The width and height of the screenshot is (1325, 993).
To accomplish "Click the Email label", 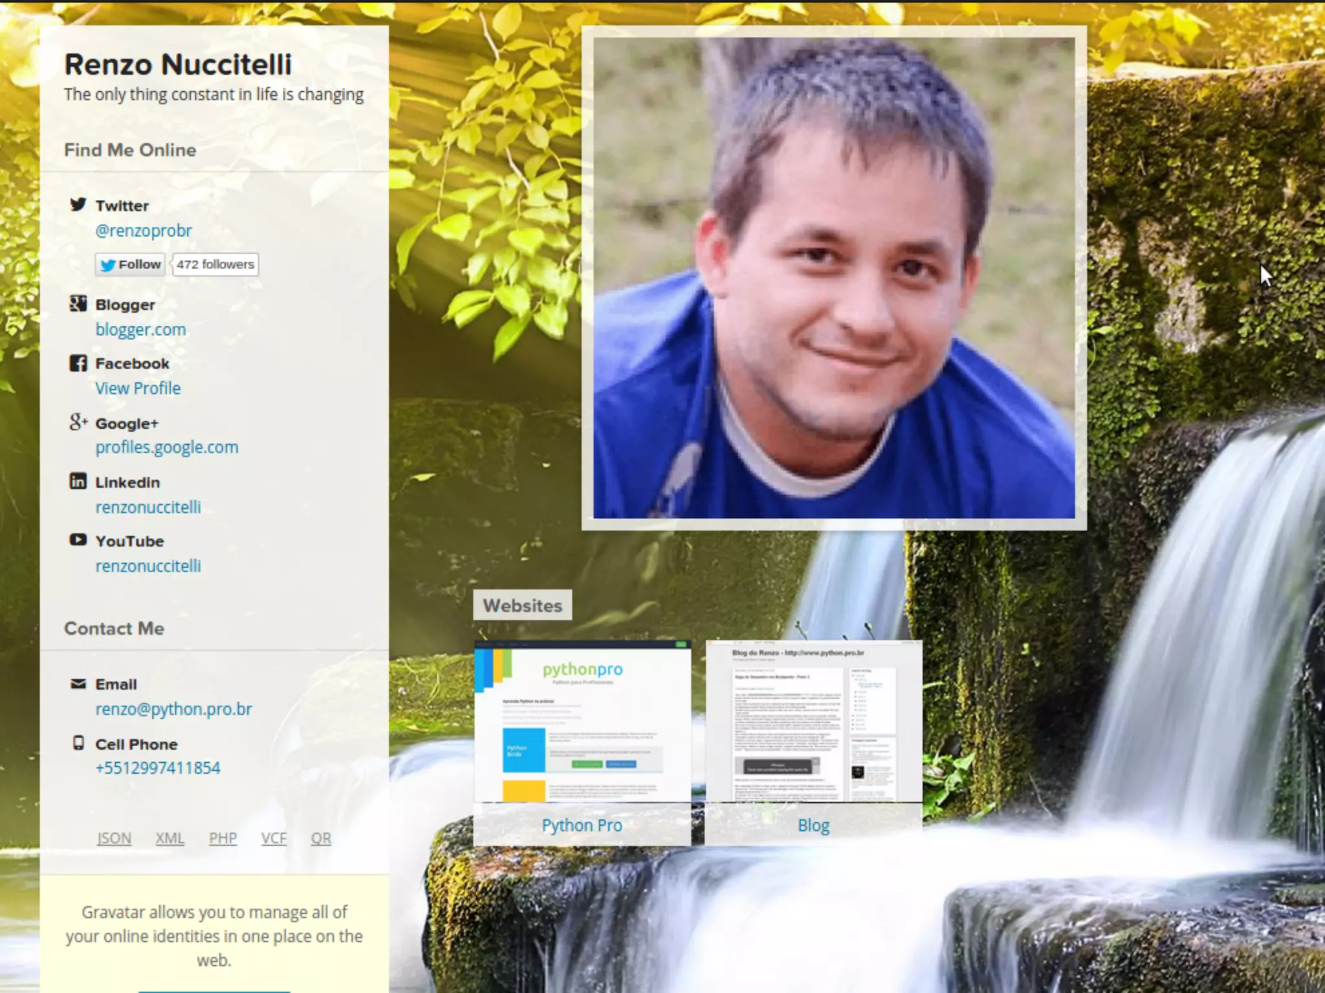I will point(116,684).
